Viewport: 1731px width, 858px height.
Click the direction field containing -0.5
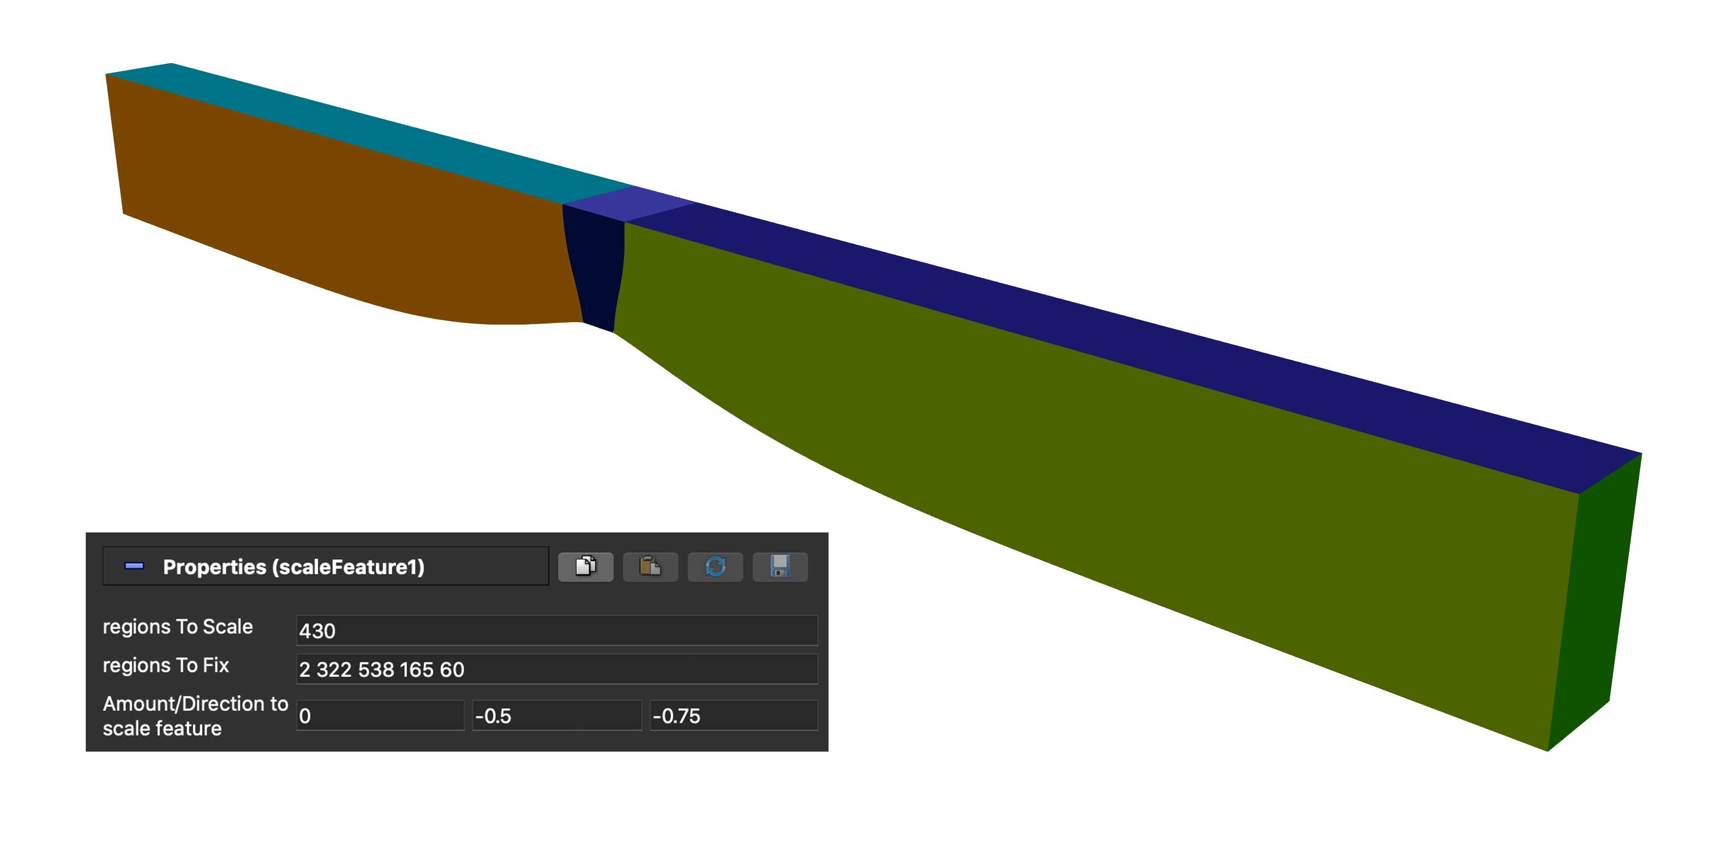point(556,716)
